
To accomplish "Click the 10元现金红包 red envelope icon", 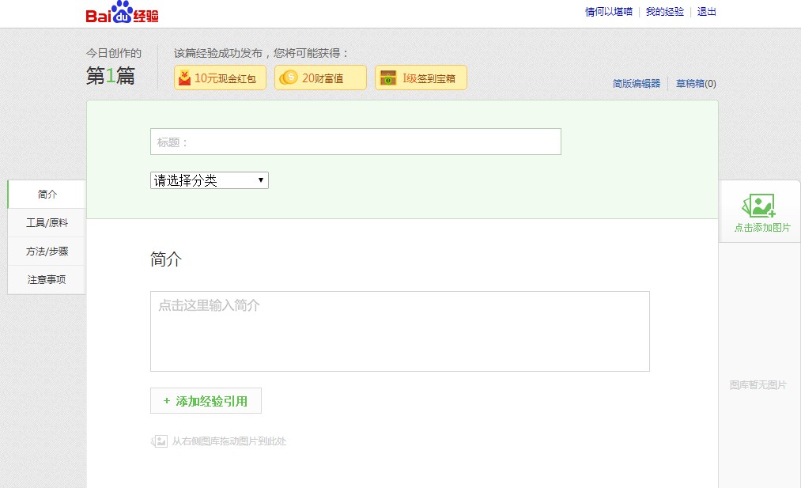I will click(x=183, y=78).
